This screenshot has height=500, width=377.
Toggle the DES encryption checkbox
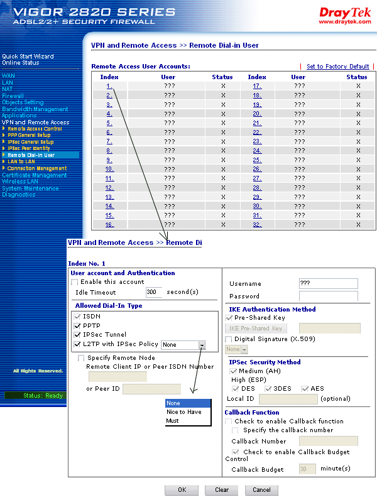click(x=236, y=389)
